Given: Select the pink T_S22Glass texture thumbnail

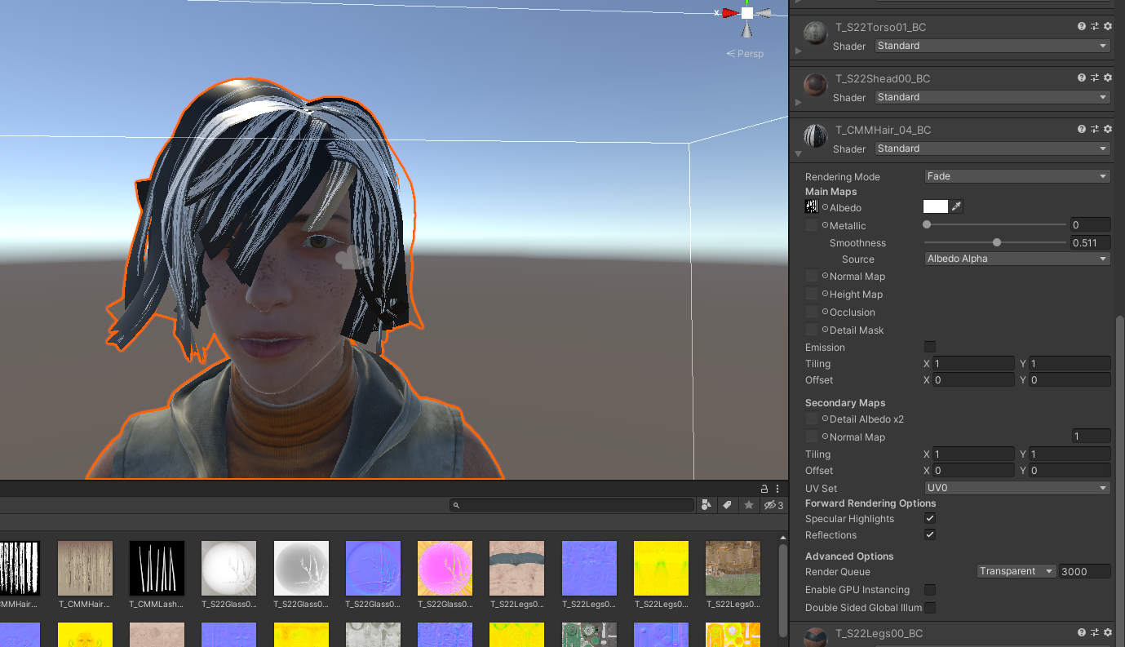Looking at the screenshot, I should point(445,567).
